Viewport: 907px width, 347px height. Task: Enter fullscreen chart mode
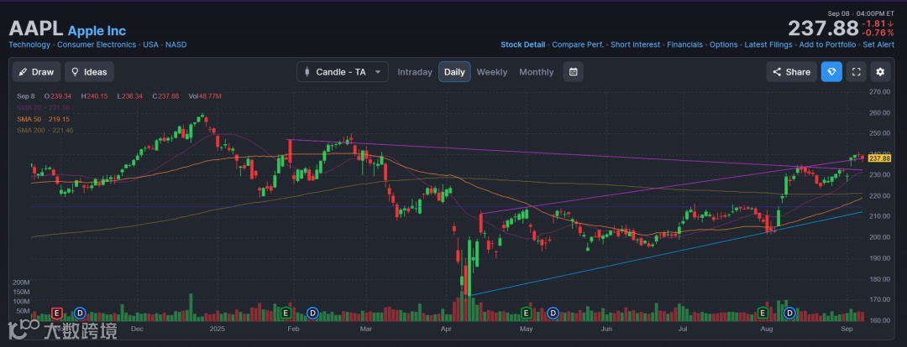click(x=857, y=71)
